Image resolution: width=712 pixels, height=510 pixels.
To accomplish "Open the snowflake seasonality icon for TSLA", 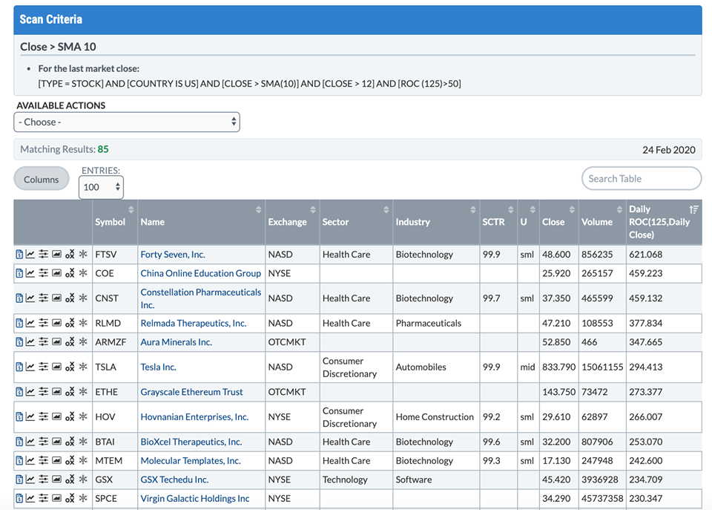I will pyautogui.click(x=83, y=367).
